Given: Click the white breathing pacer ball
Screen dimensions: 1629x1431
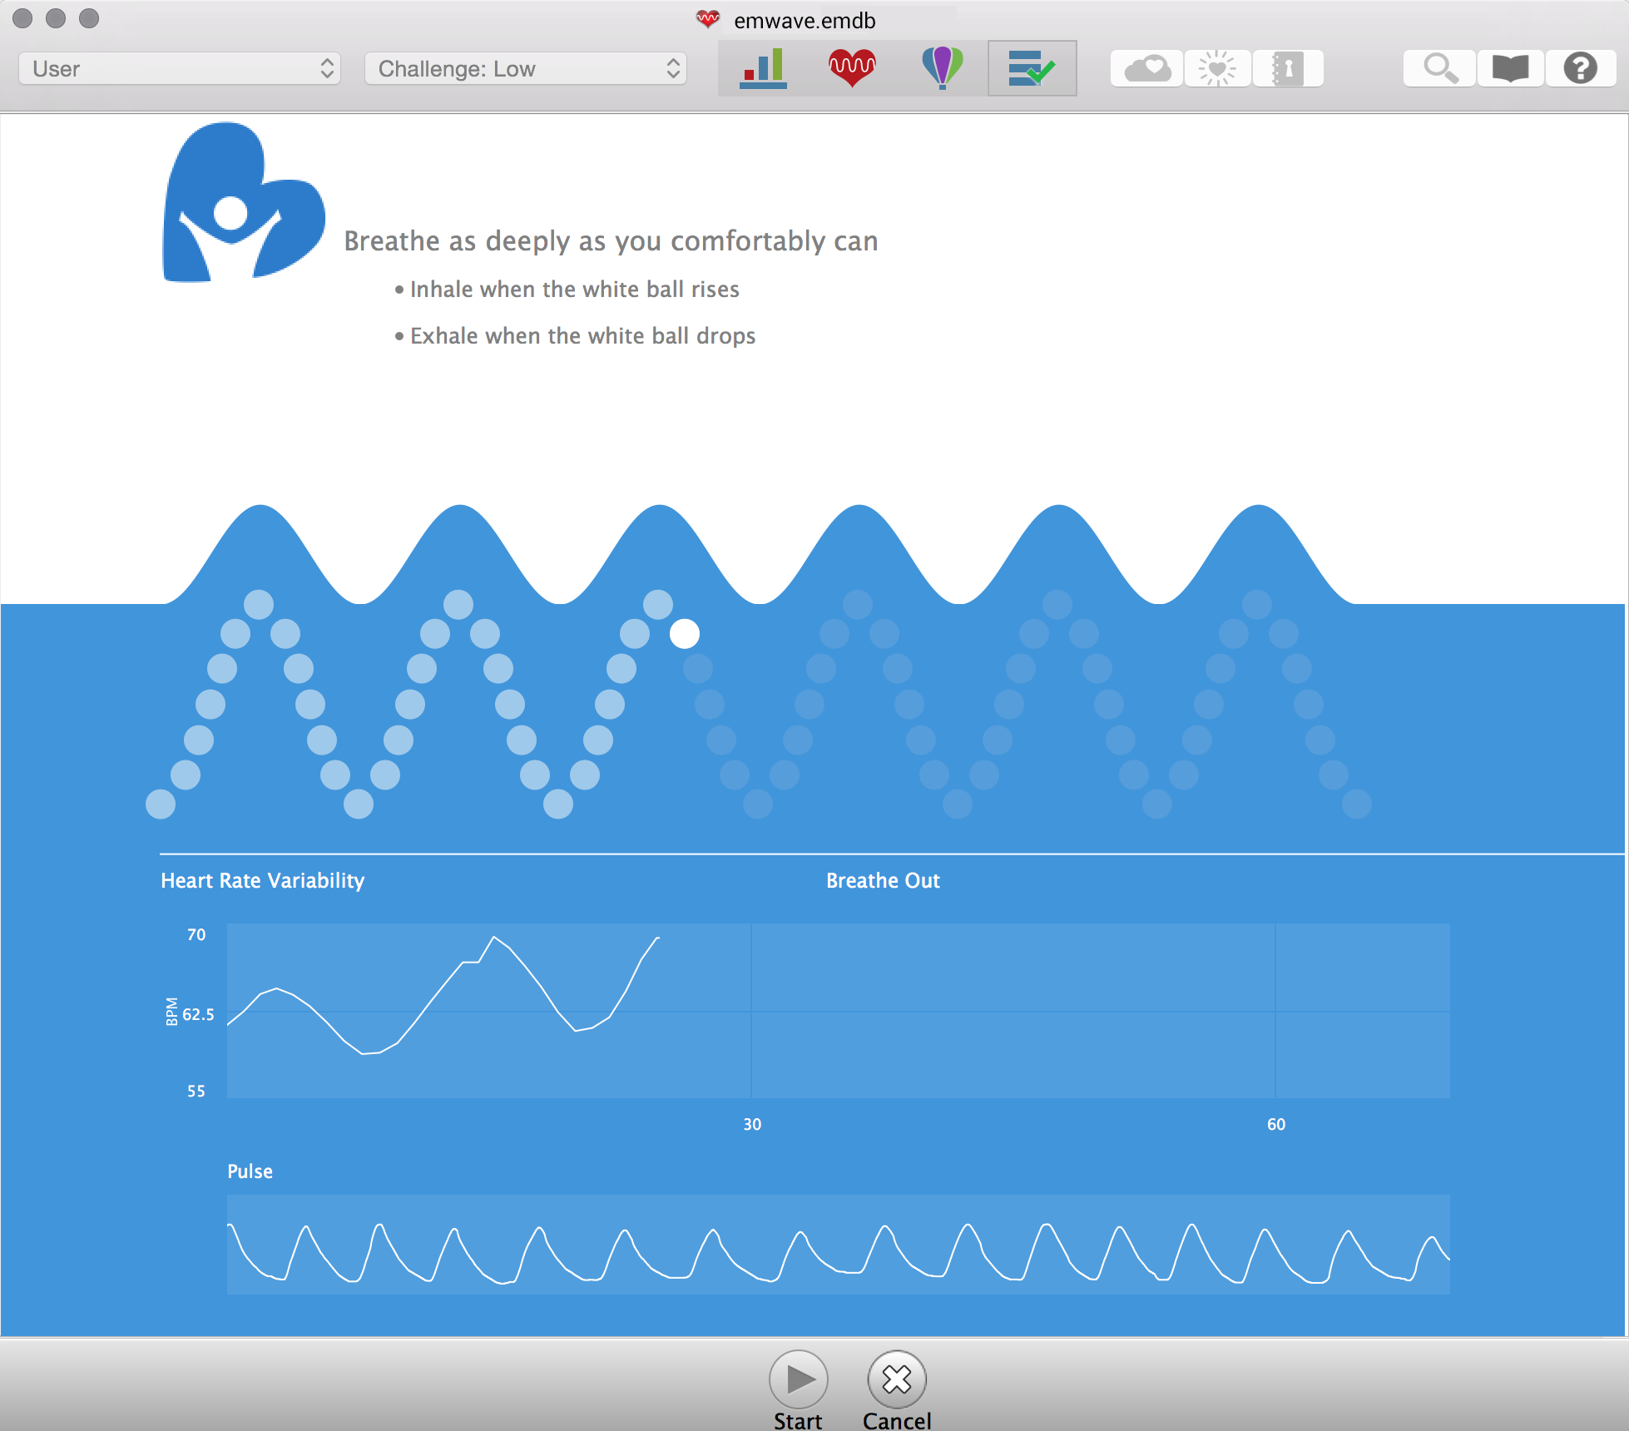Looking at the screenshot, I should (685, 634).
